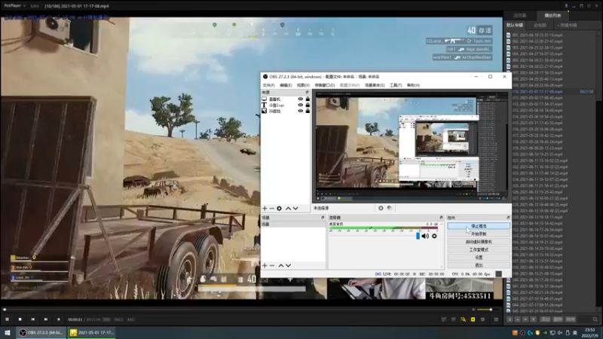Add a new source with plus icon in OBS Sources panel

265,209
